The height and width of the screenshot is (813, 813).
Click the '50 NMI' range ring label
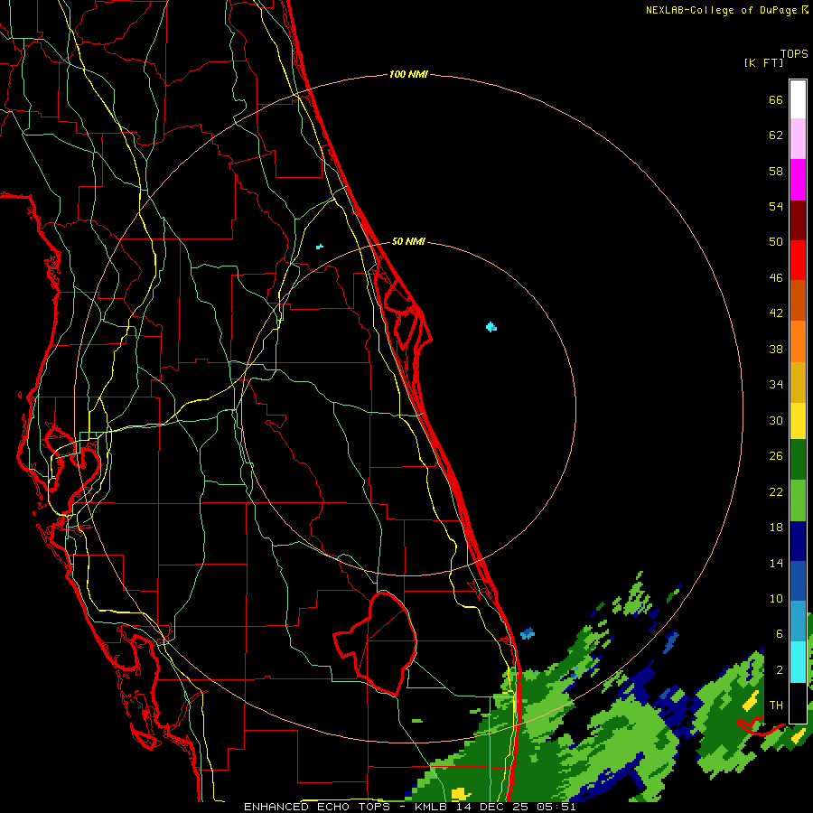pyautogui.click(x=408, y=241)
